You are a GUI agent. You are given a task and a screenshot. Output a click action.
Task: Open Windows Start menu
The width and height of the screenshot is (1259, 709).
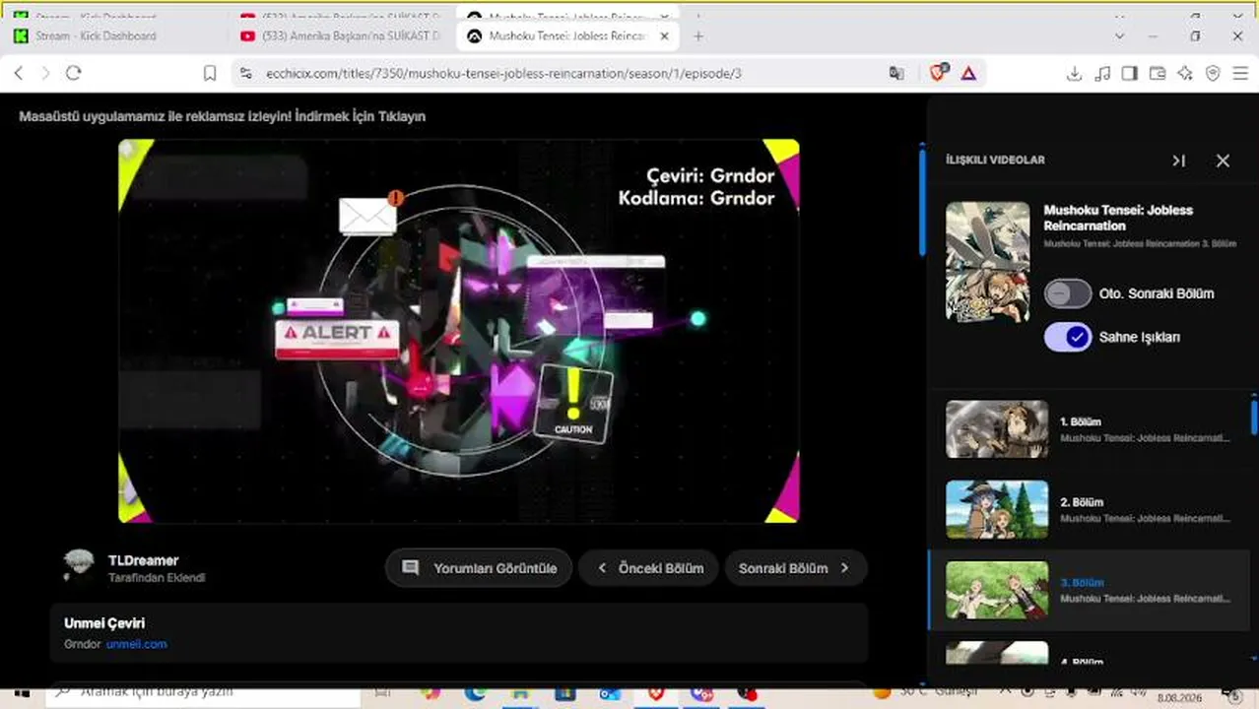pos(22,694)
